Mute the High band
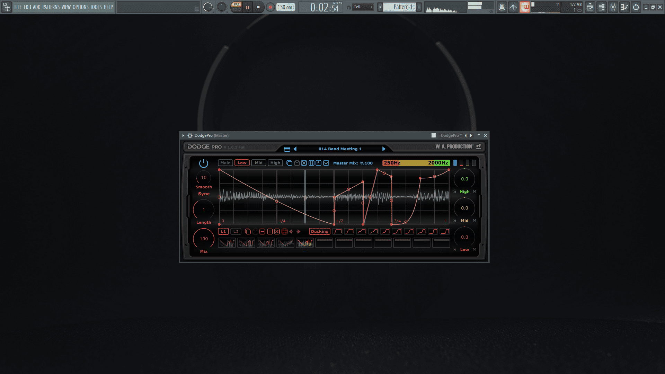665x374 pixels. point(475,192)
